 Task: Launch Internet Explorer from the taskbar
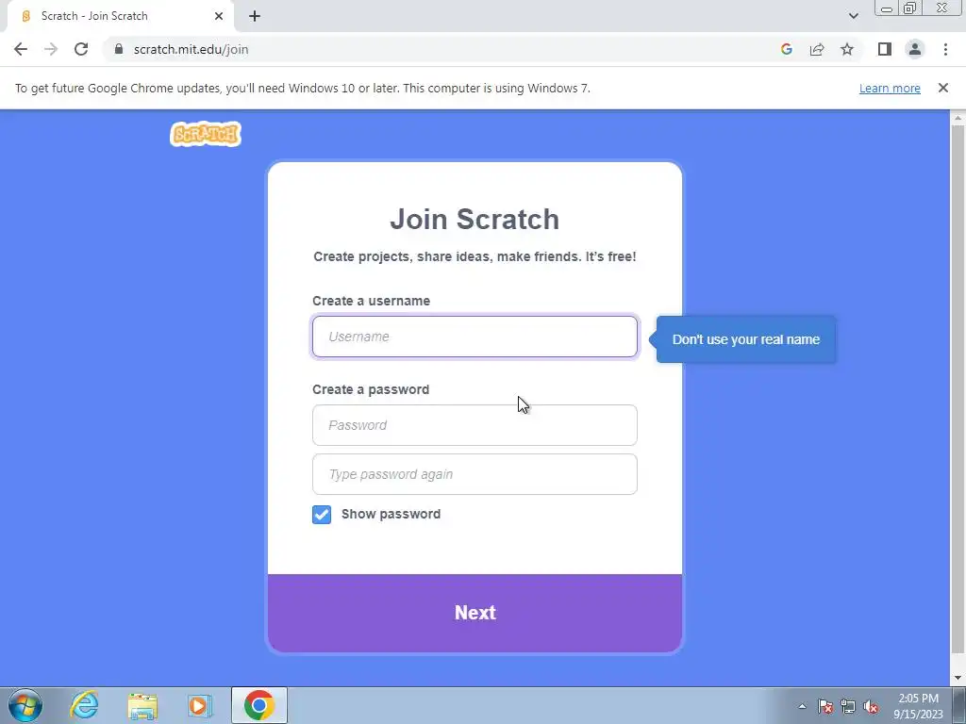[84, 705]
